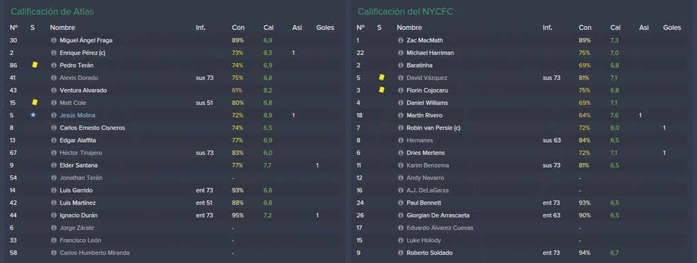Click Matt Cole's yellow card icon

click(x=35, y=103)
